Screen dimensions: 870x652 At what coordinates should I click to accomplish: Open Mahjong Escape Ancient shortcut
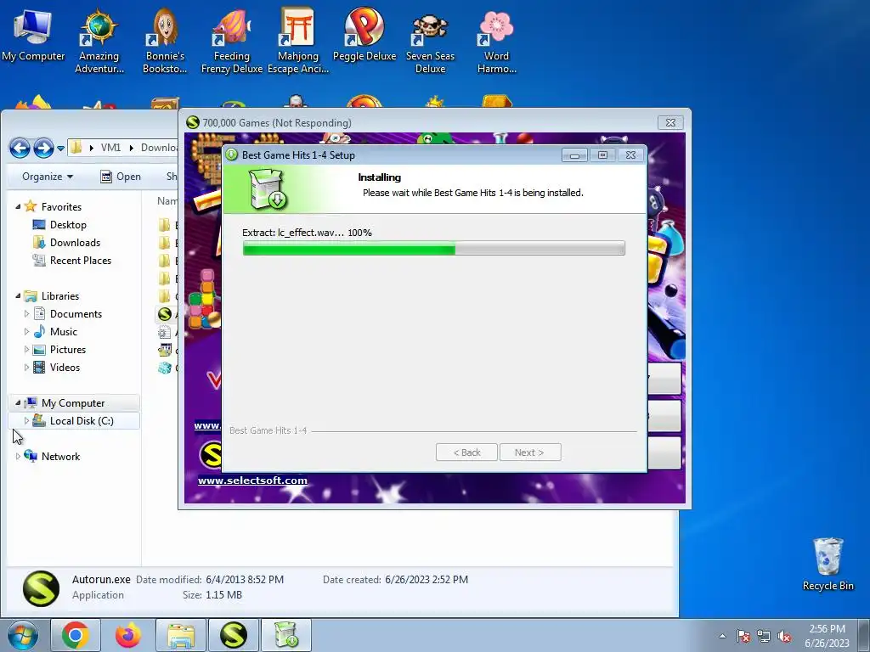(x=298, y=42)
